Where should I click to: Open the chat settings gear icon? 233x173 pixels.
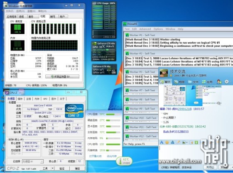(x=227, y=82)
